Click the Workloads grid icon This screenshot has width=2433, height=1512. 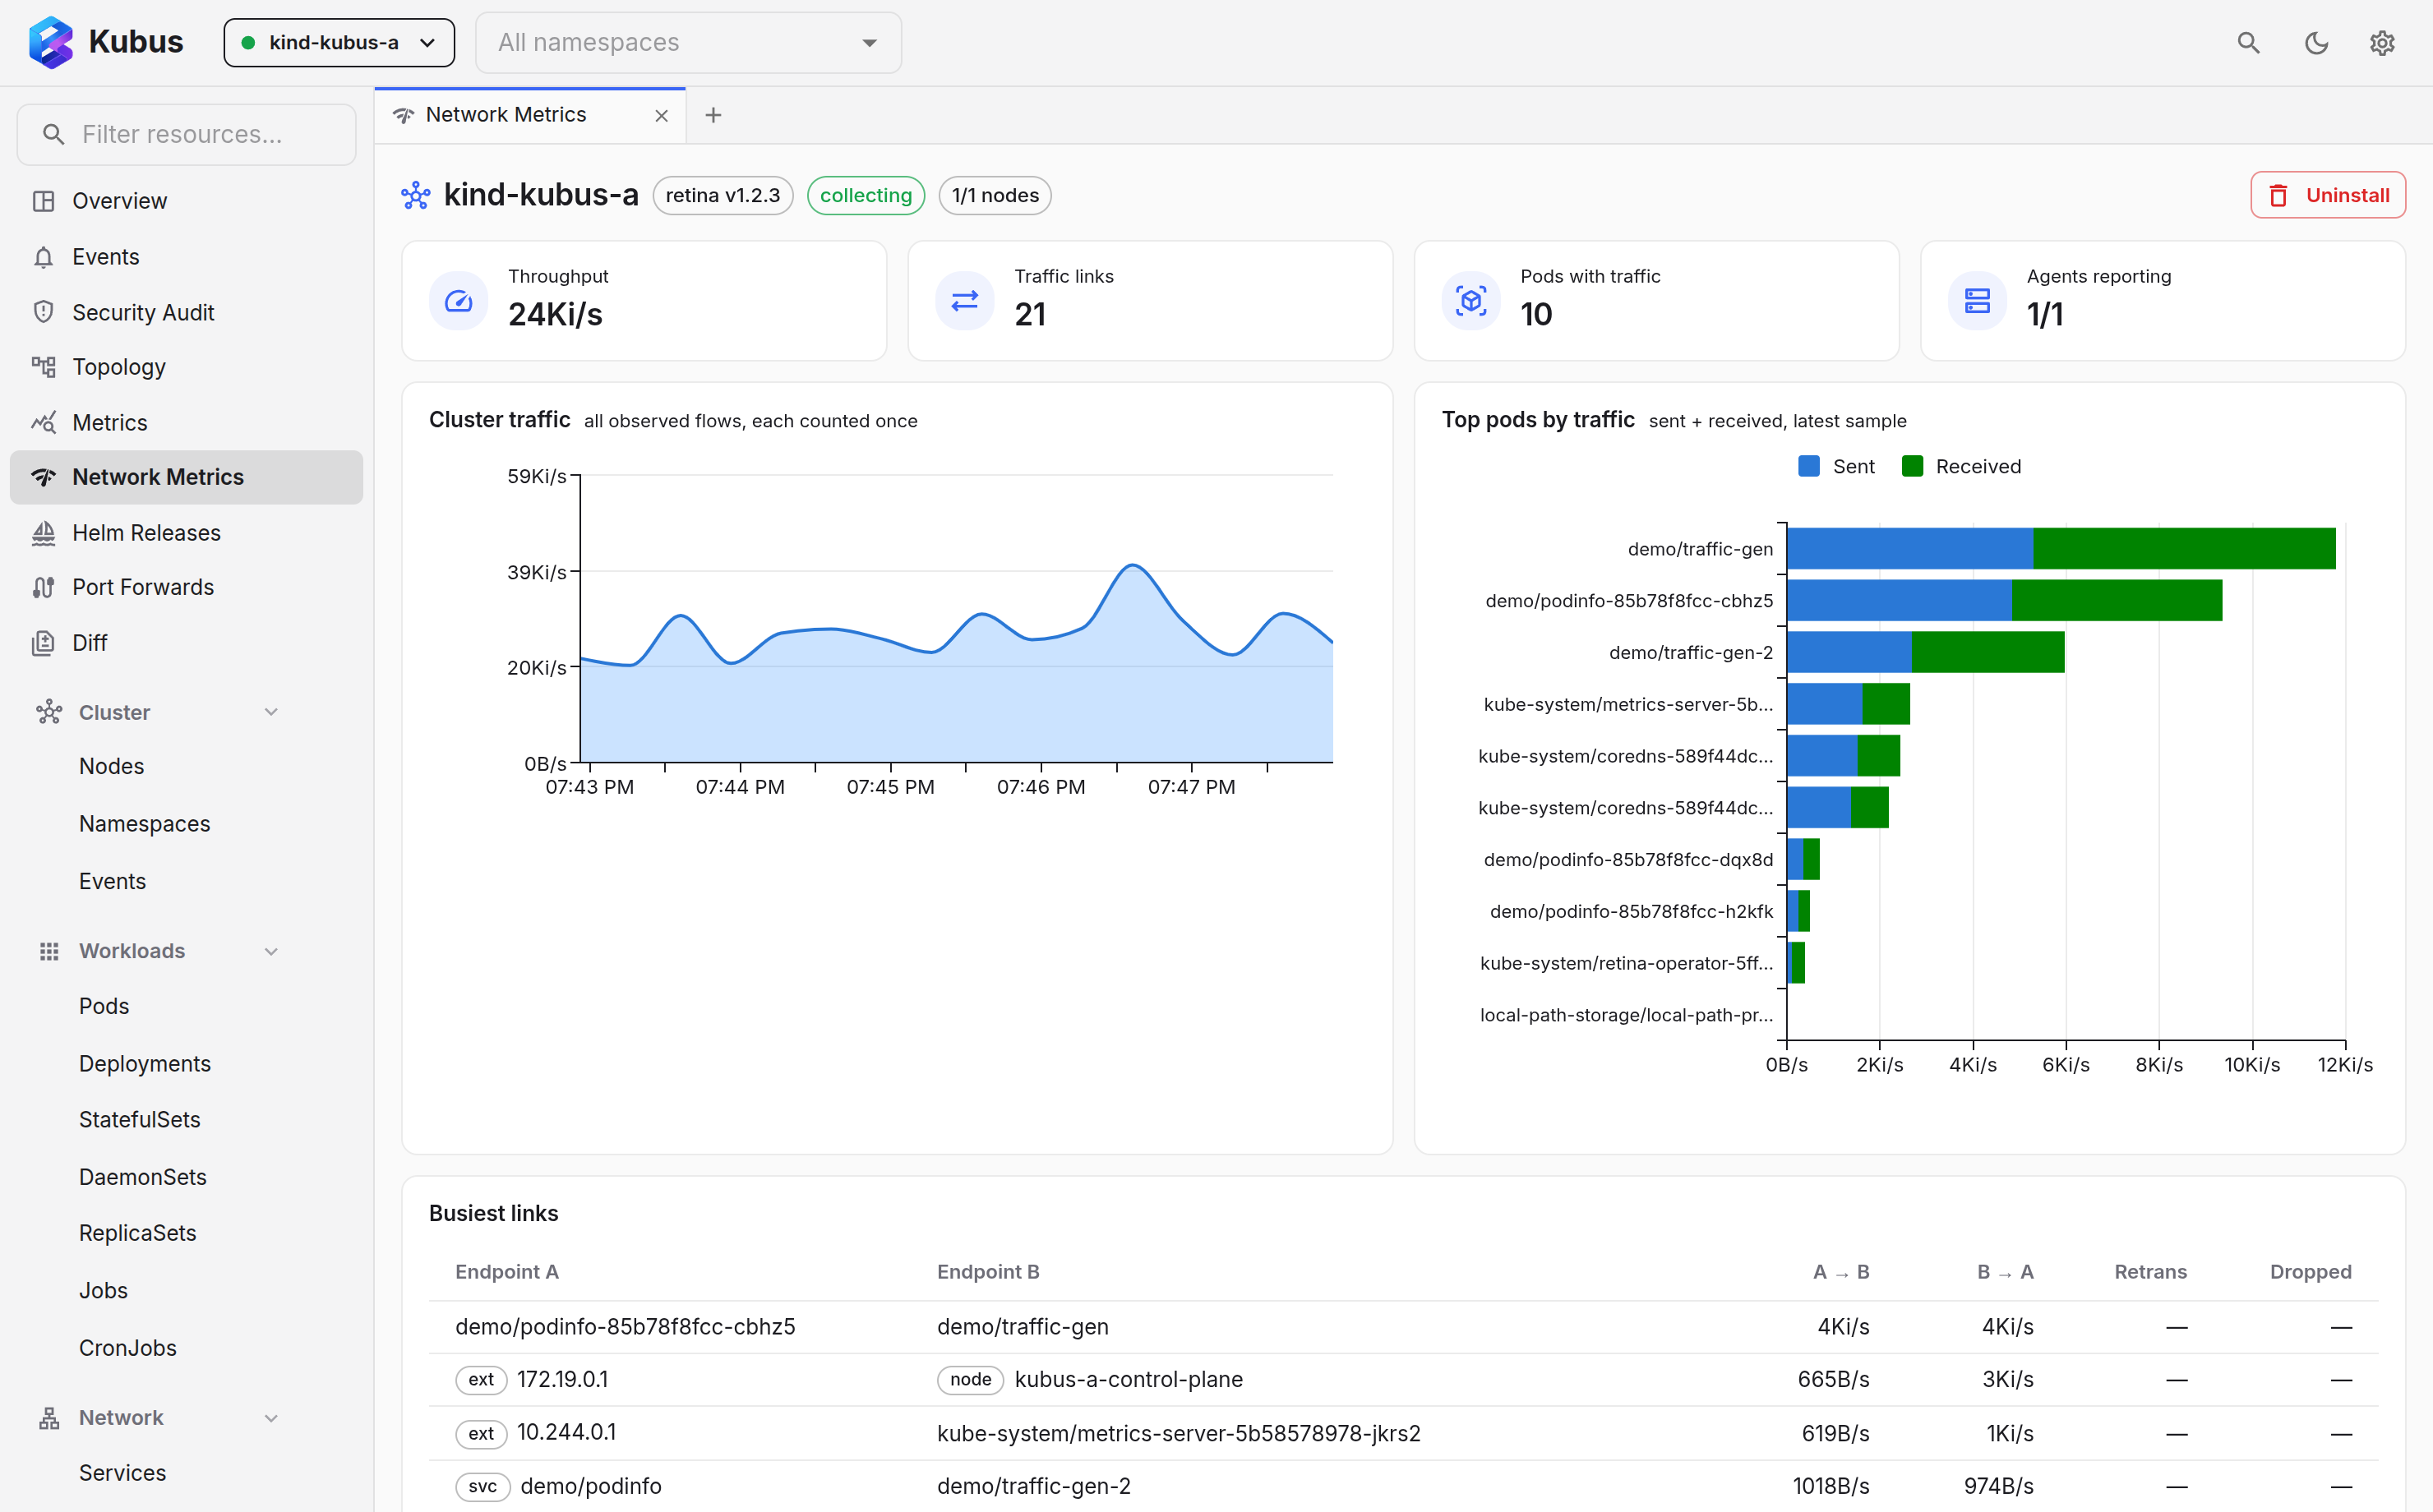coord(49,951)
